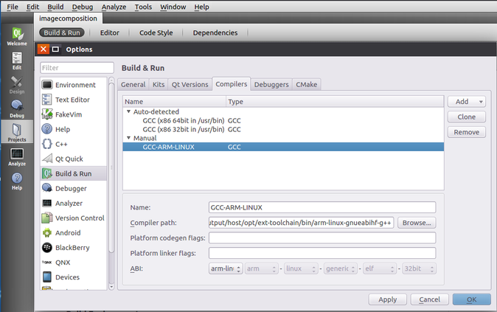Open the Add compiler dropdown
497x312 pixels.
[x=466, y=102]
